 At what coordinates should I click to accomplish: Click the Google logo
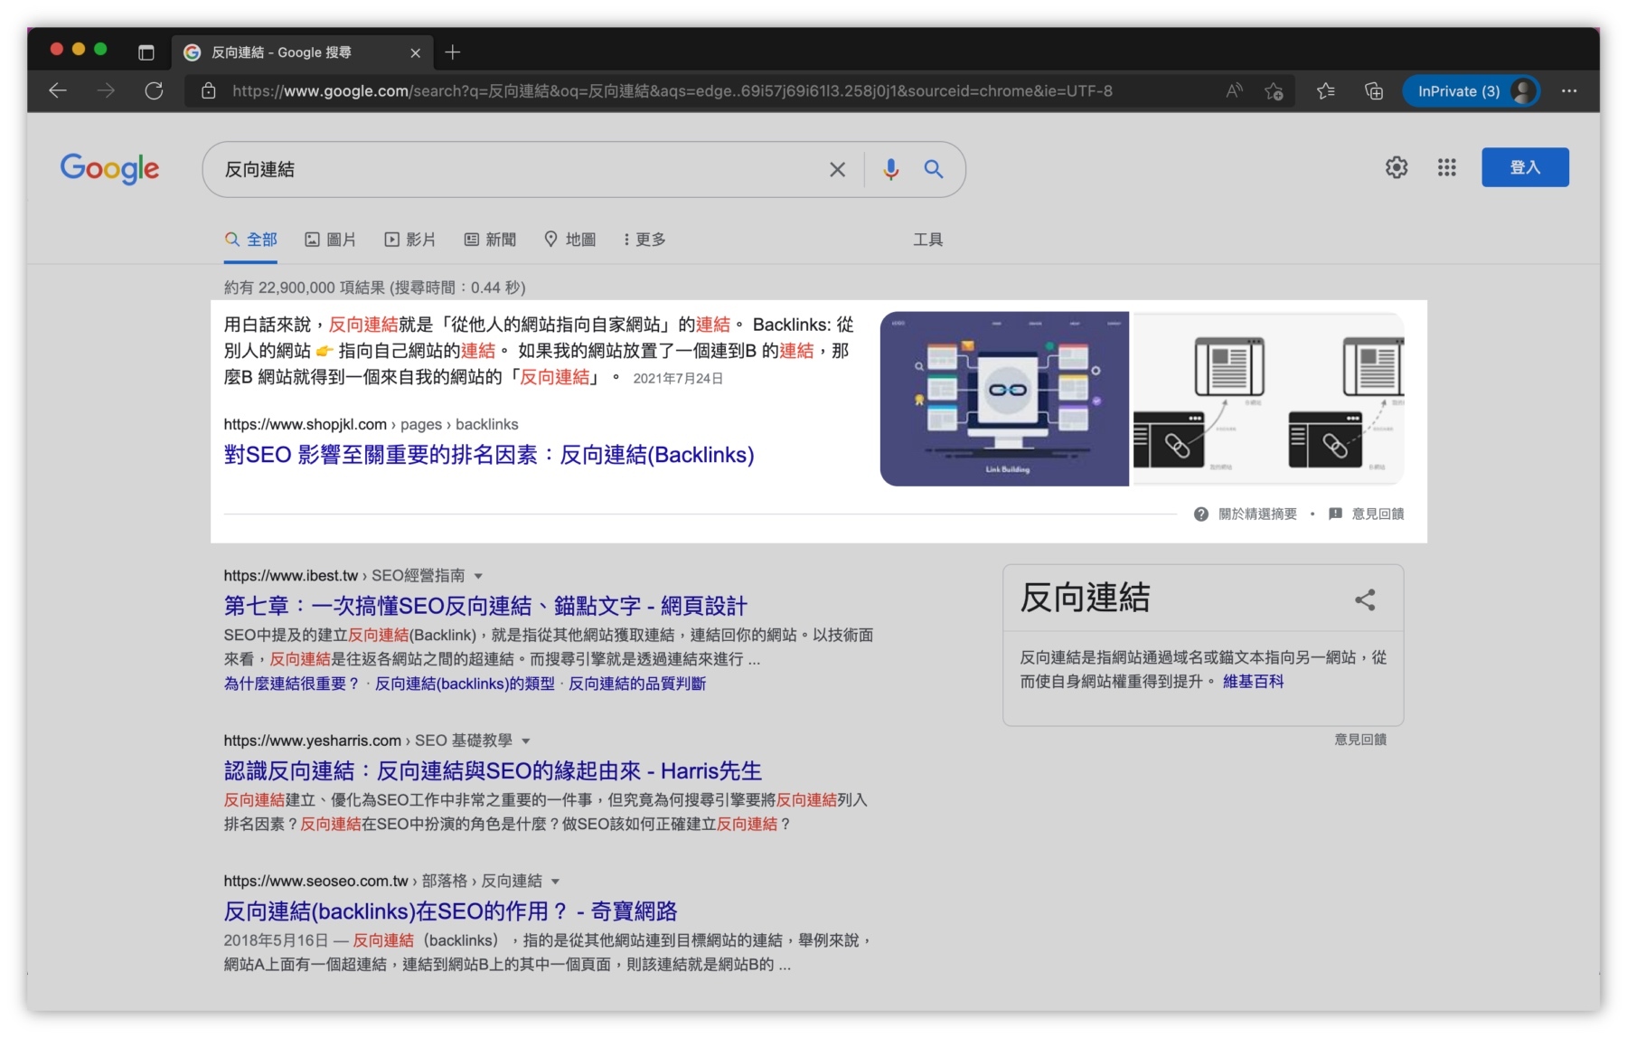click(109, 168)
